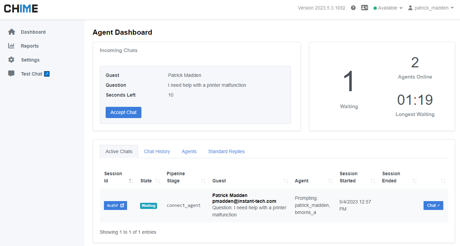Open Reports via the bar chart icon
460x246 pixels.
[x=12, y=46]
